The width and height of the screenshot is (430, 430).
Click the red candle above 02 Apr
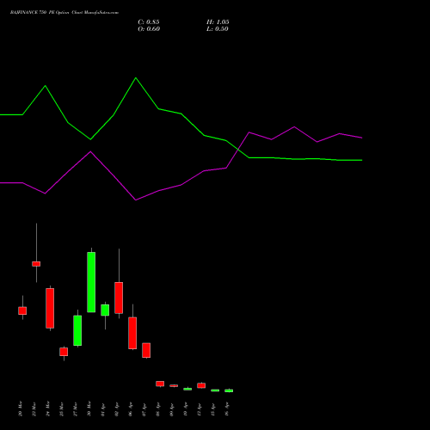point(119,298)
